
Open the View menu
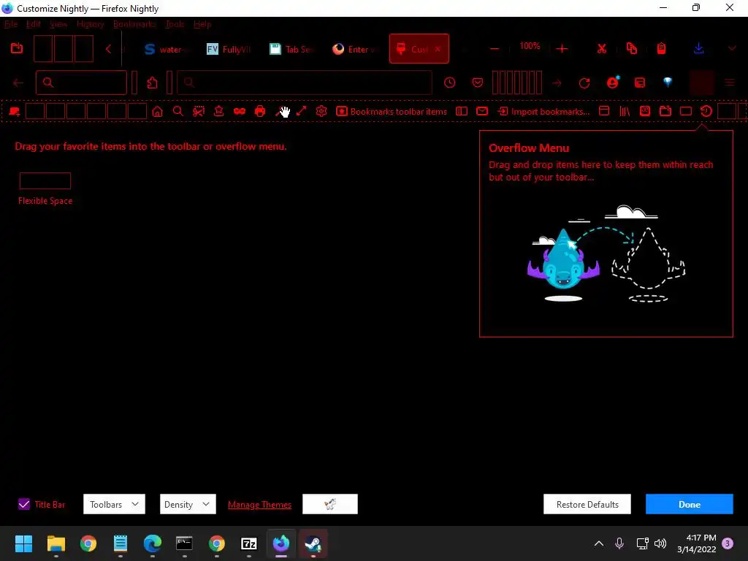click(x=58, y=24)
